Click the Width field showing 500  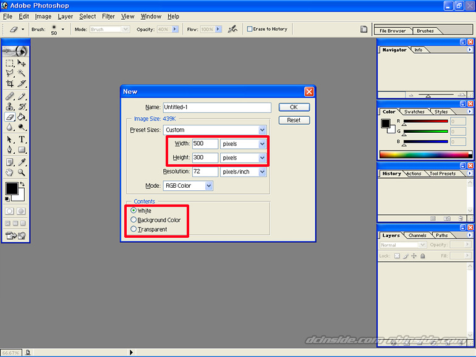coord(205,144)
